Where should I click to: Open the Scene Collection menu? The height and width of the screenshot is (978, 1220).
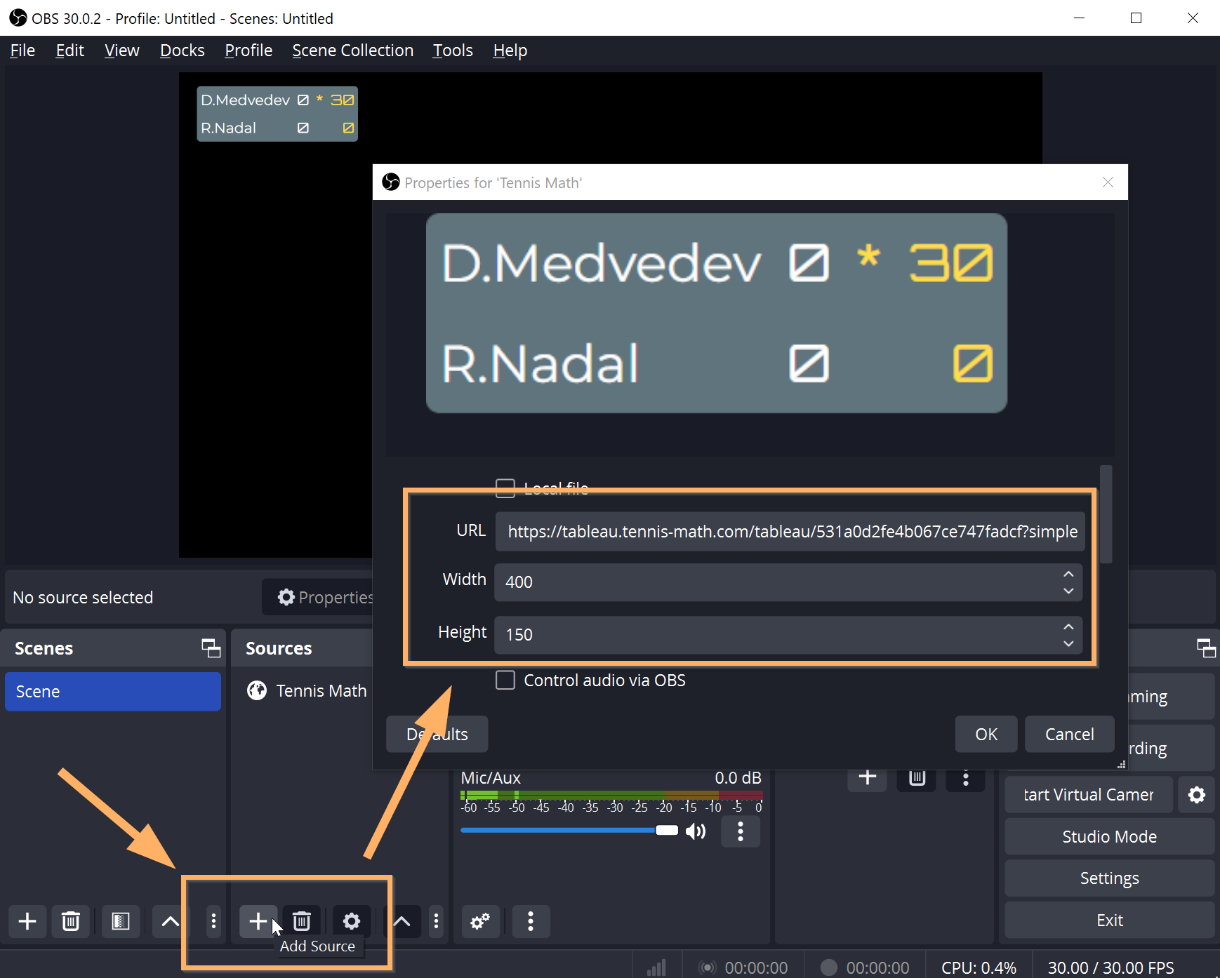352,51
